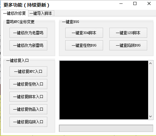Select the 一键修改修复 tab
156x136 pixels.
click(x=14, y=13)
